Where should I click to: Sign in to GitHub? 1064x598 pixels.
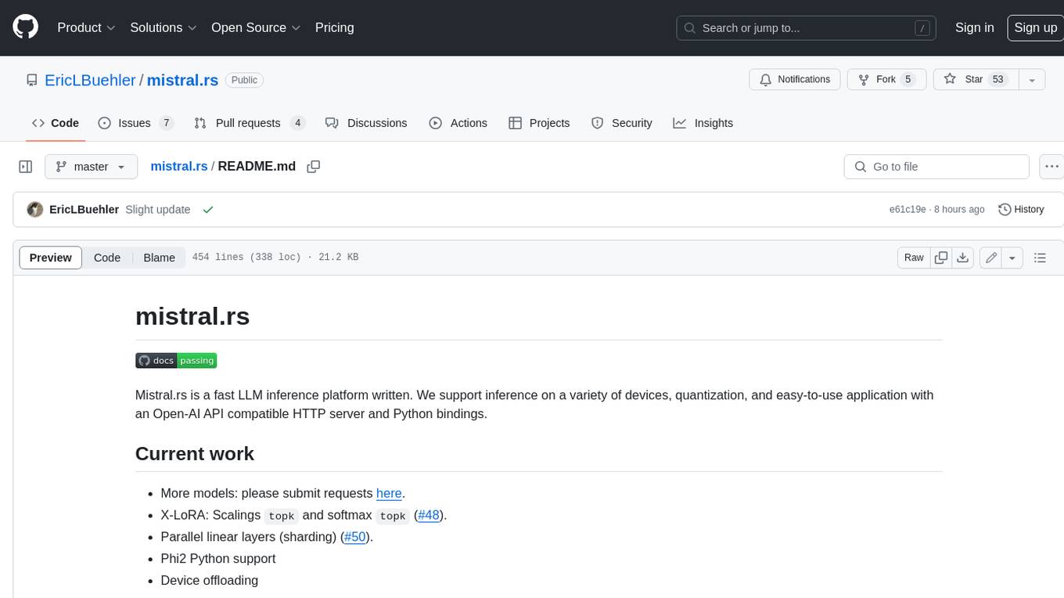coord(974,27)
